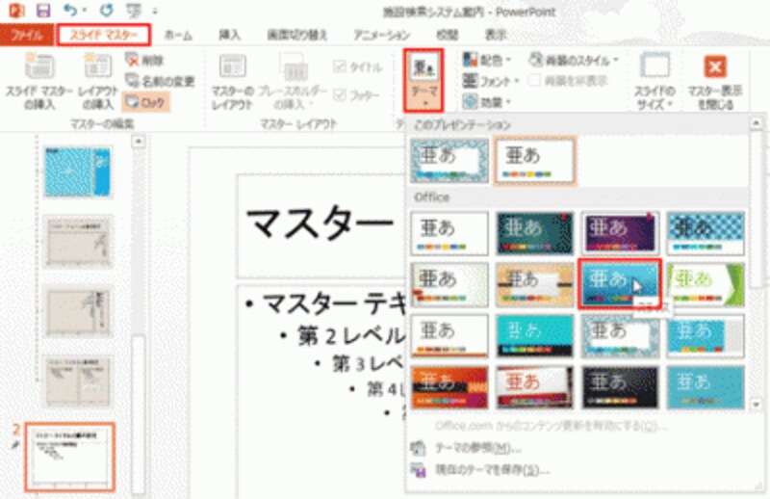Choose the blue diamond-pattern theme thumbnail

pos(706,233)
